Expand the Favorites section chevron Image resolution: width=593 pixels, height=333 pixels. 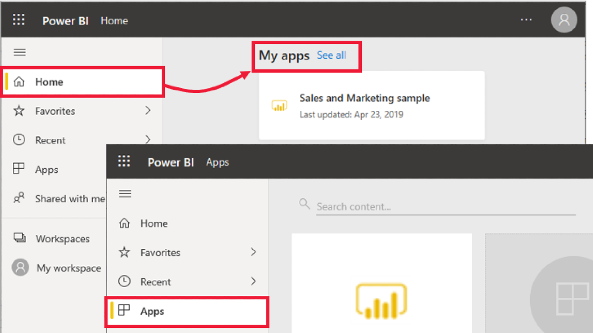[x=147, y=111]
